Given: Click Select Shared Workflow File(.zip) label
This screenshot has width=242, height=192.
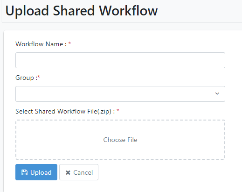Looking at the screenshot, I should pyautogui.click(x=65, y=112).
